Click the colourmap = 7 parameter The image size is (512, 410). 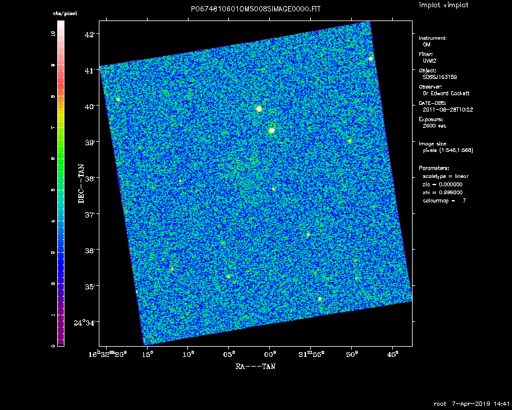tap(444, 200)
